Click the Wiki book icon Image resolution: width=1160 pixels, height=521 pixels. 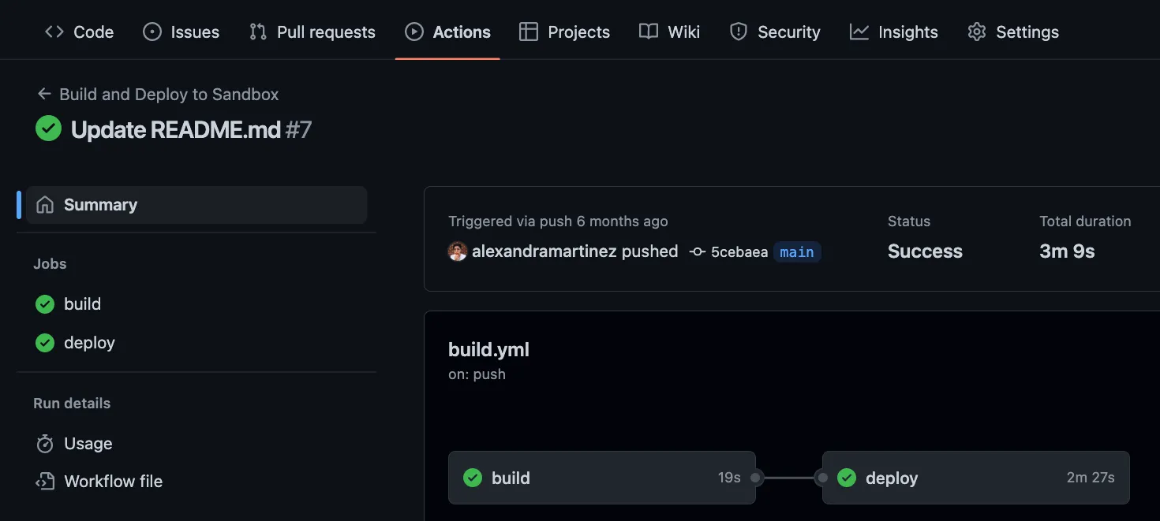click(x=649, y=32)
